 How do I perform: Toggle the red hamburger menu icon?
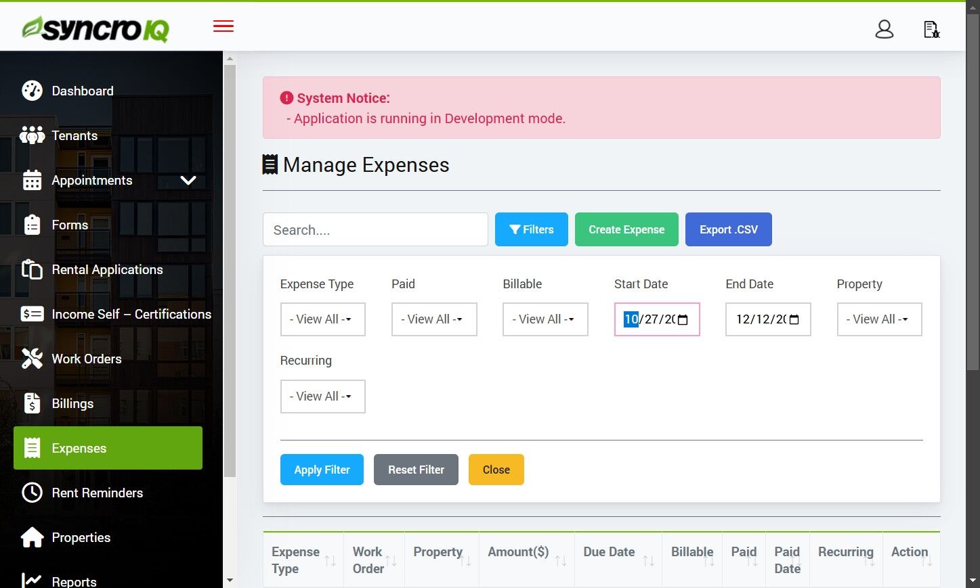pos(223,26)
